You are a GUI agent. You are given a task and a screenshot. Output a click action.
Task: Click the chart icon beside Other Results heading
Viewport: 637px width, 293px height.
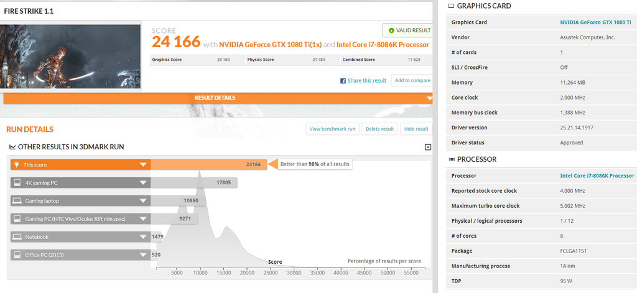(12, 147)
